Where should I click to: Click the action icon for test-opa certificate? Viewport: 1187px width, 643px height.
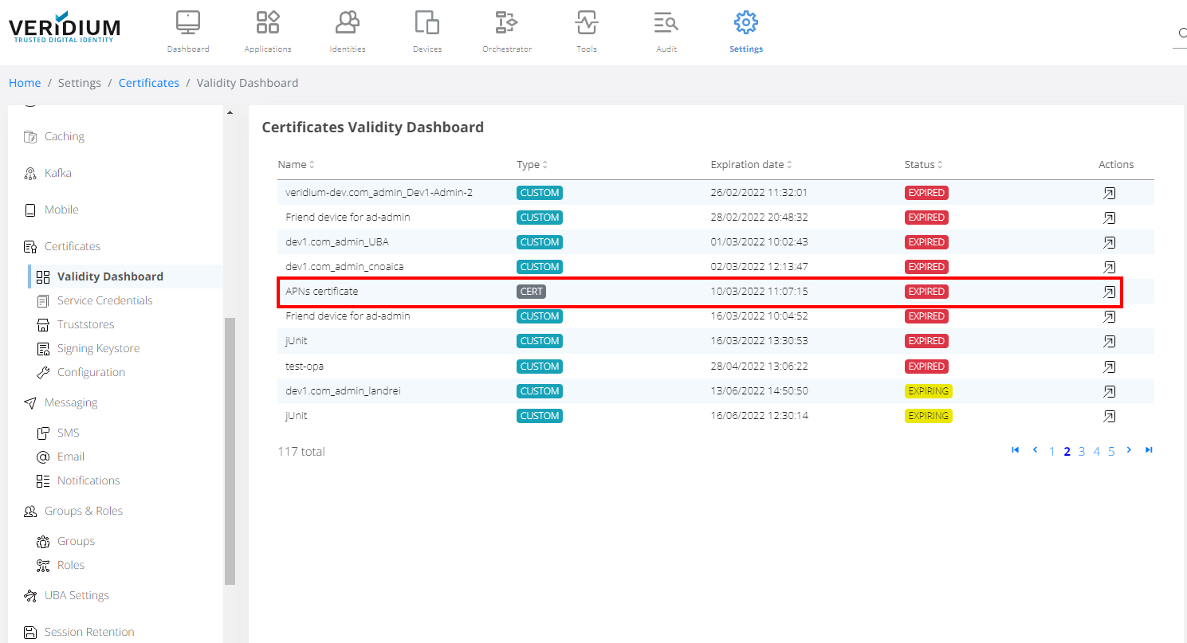tap(1109, 367)
